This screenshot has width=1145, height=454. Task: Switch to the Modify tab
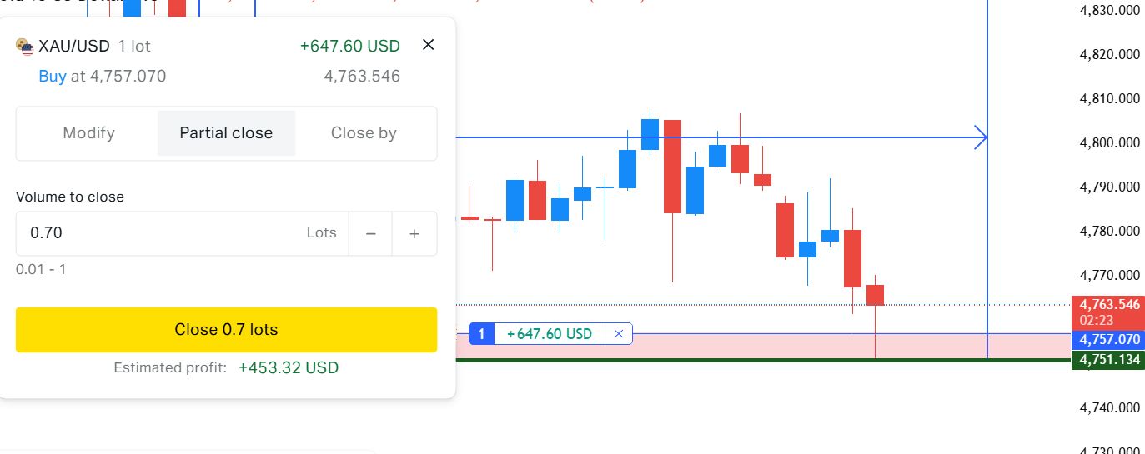88,133
